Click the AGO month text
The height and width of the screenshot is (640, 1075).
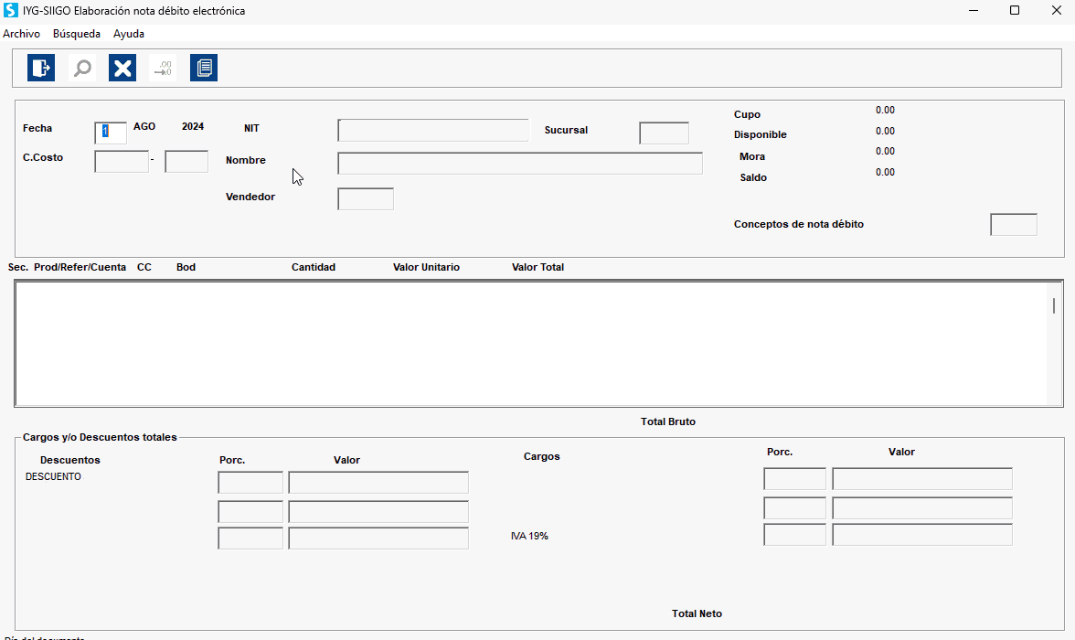click(144, 127)
